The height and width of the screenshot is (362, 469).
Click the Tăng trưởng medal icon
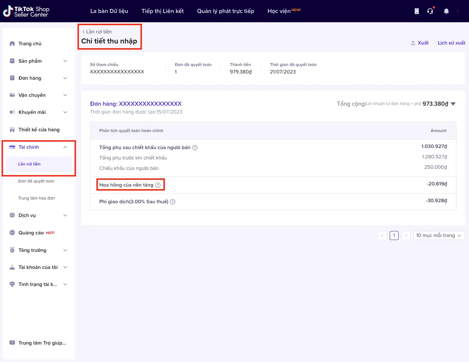click(x=12, y=250)
